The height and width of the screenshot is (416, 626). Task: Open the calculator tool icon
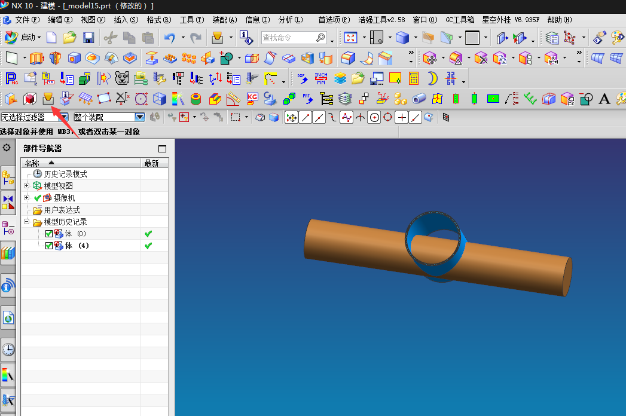tap(413, 78)
